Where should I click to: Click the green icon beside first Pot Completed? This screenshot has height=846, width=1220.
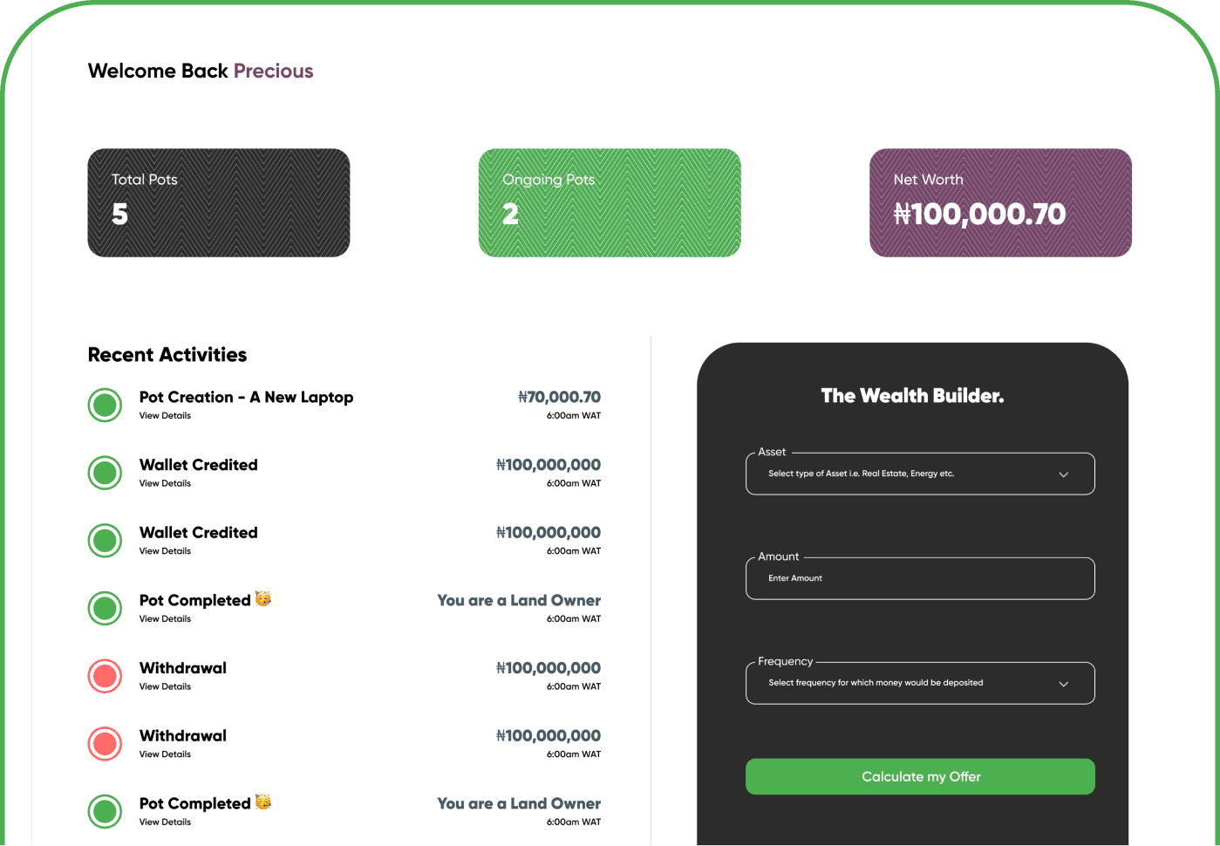104,608
